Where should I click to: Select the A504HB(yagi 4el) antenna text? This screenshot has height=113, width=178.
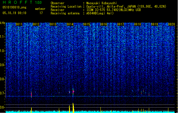(100, 13)
